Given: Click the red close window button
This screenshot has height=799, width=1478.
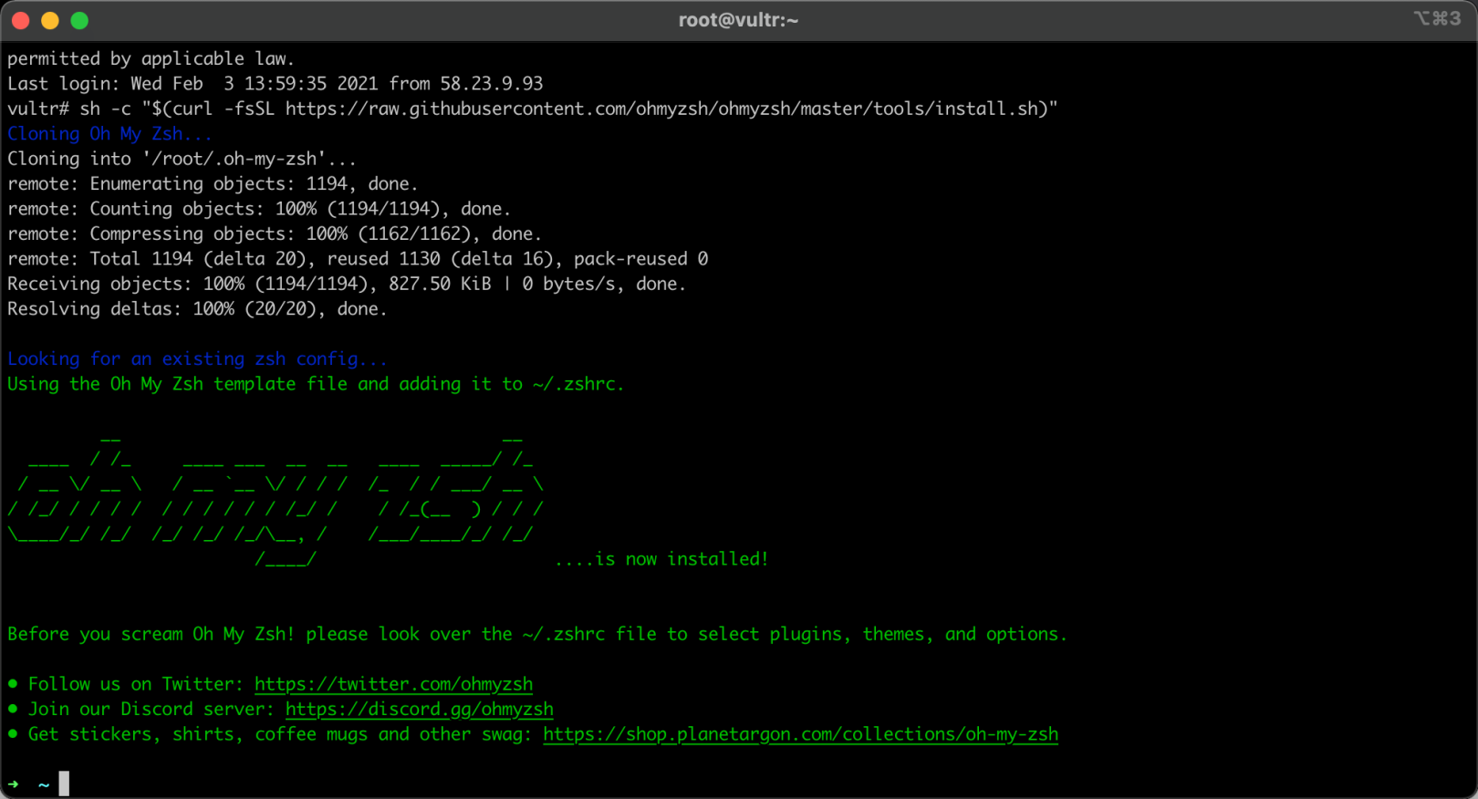Looking at the screenshot, I should tap(21, 20).
